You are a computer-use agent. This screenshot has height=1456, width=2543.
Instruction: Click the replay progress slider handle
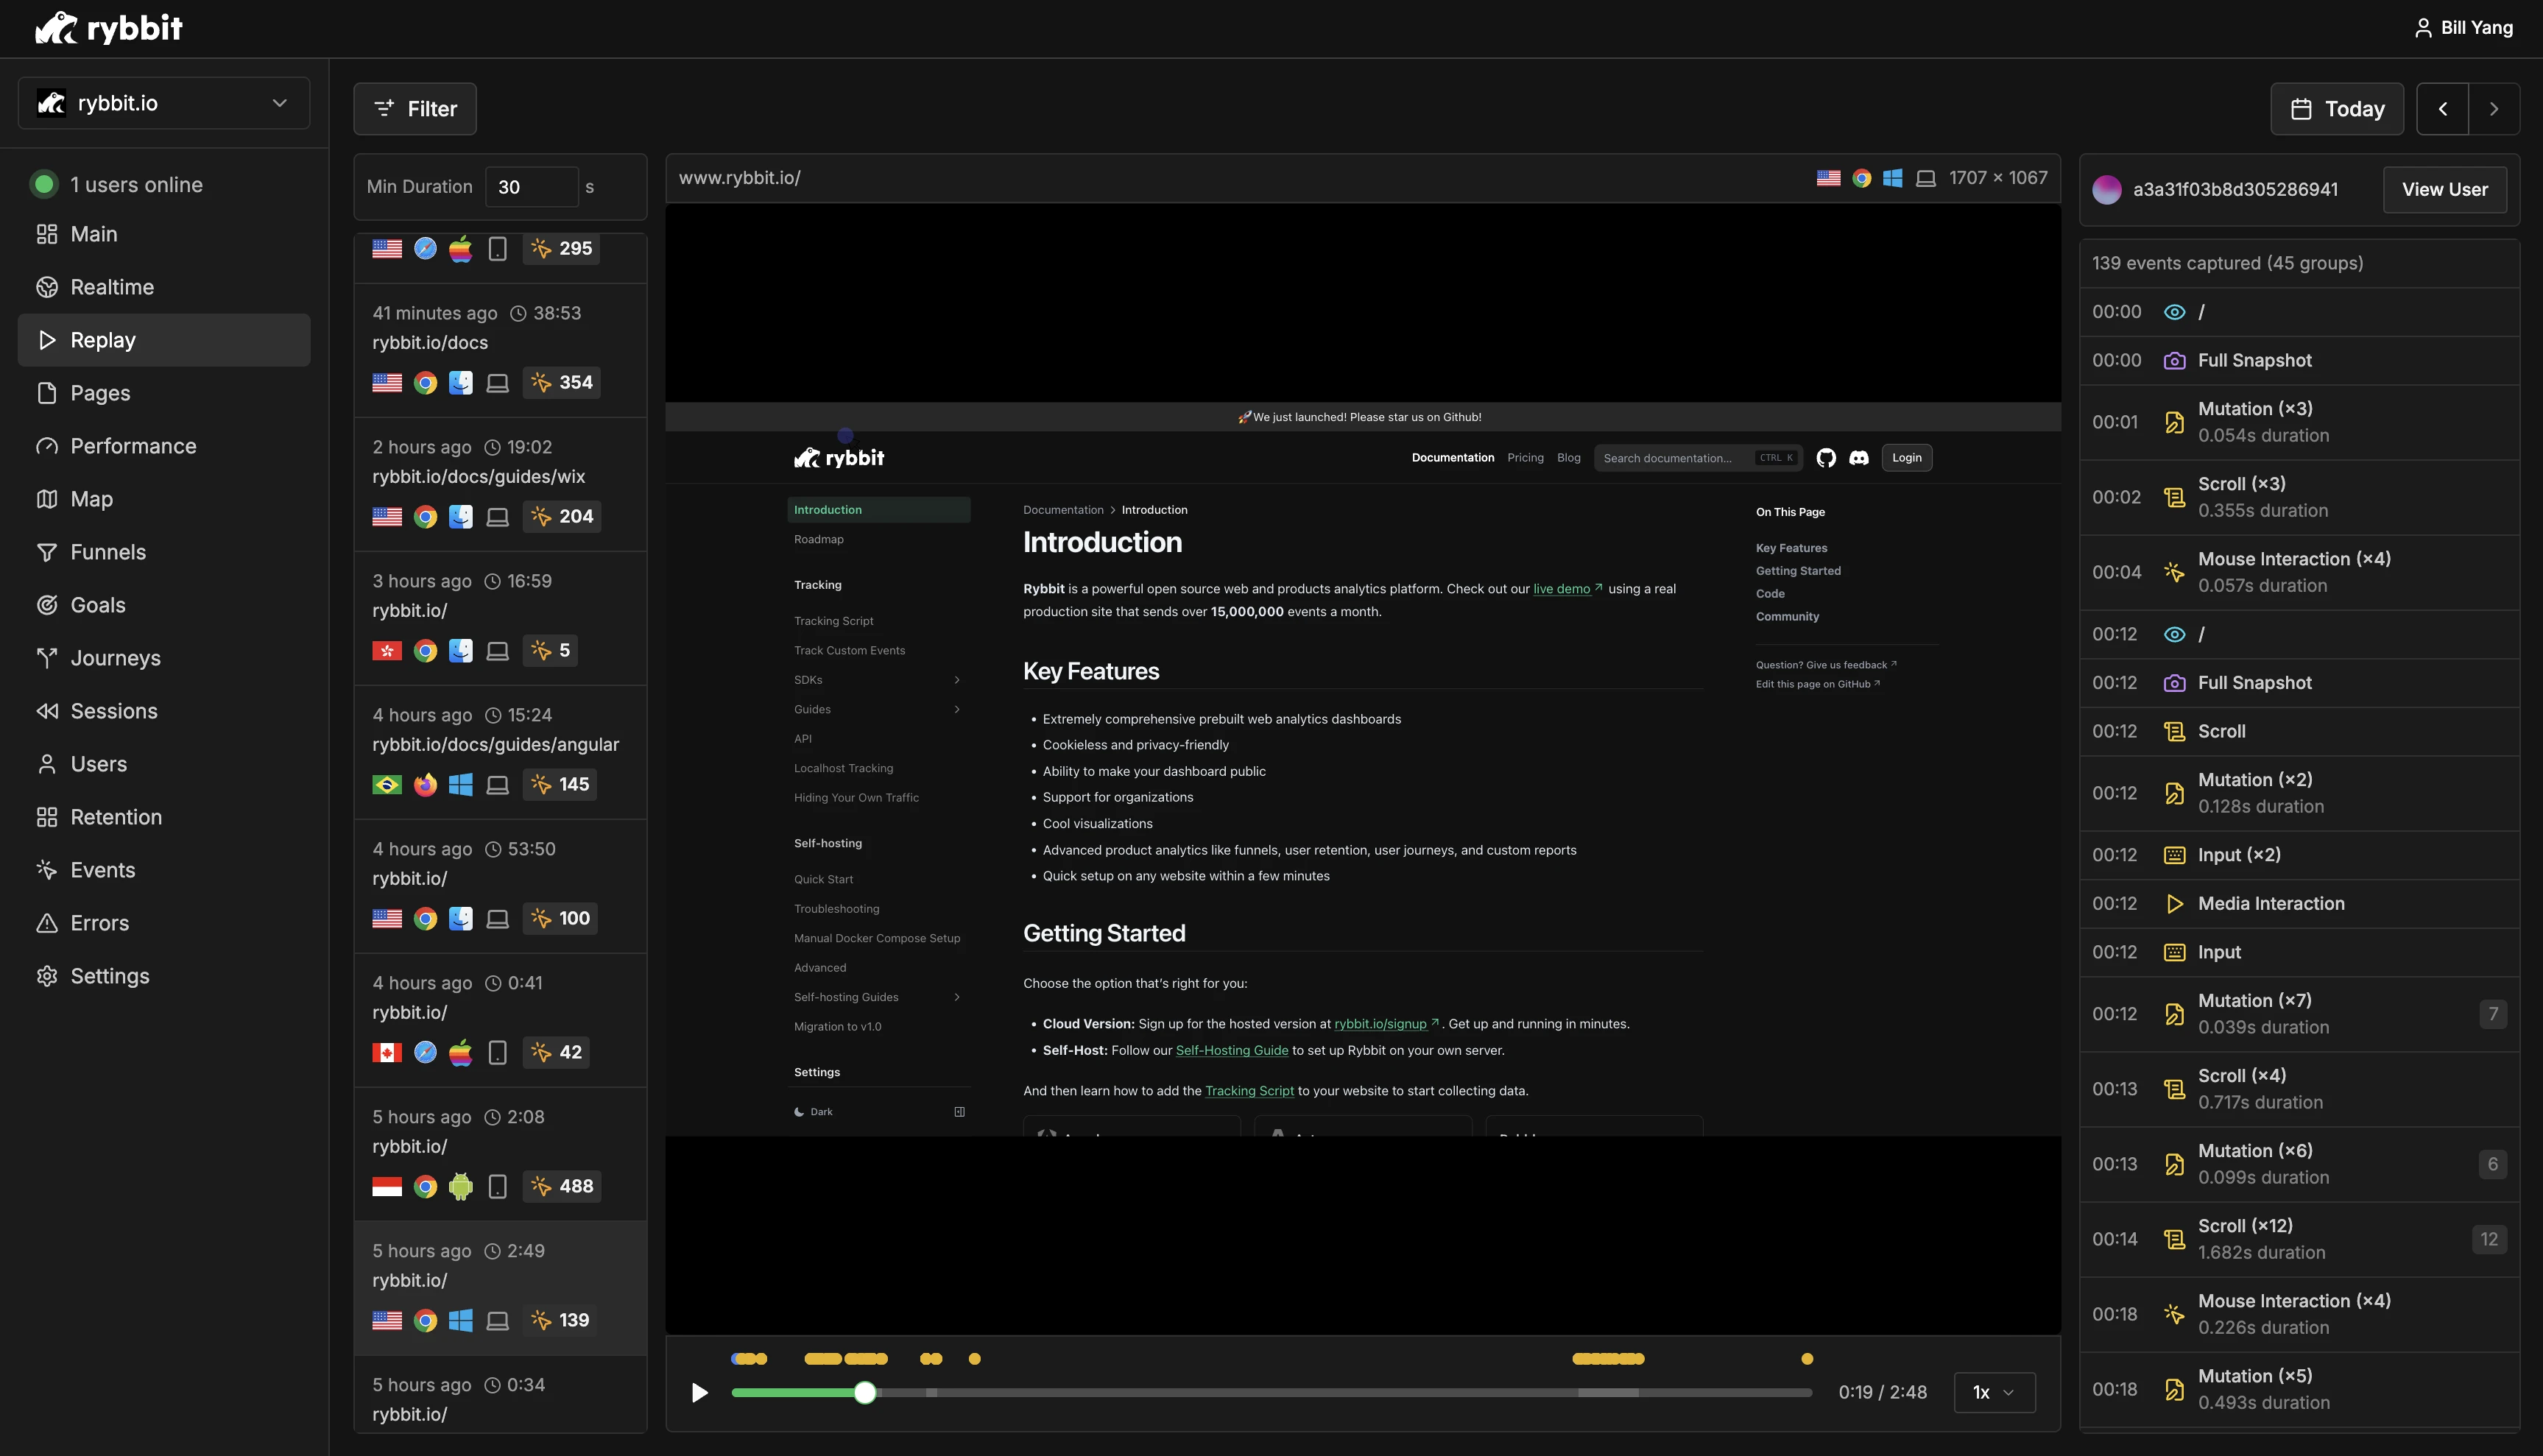pyautogui.click(x=865, y=1392)
